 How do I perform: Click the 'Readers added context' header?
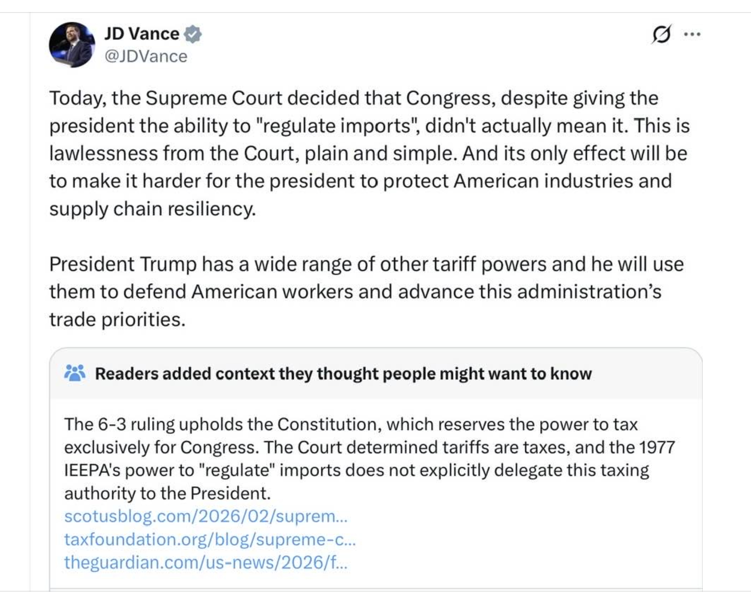pos(343,373)
